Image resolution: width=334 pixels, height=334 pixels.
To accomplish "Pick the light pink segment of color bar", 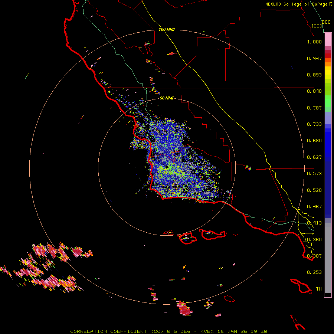I will [328, 40].
